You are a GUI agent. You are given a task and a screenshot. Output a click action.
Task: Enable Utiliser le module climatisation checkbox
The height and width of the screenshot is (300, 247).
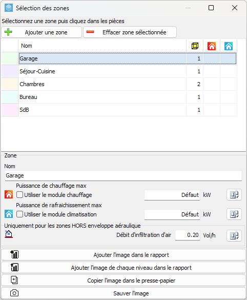click(x=19, y=214)
